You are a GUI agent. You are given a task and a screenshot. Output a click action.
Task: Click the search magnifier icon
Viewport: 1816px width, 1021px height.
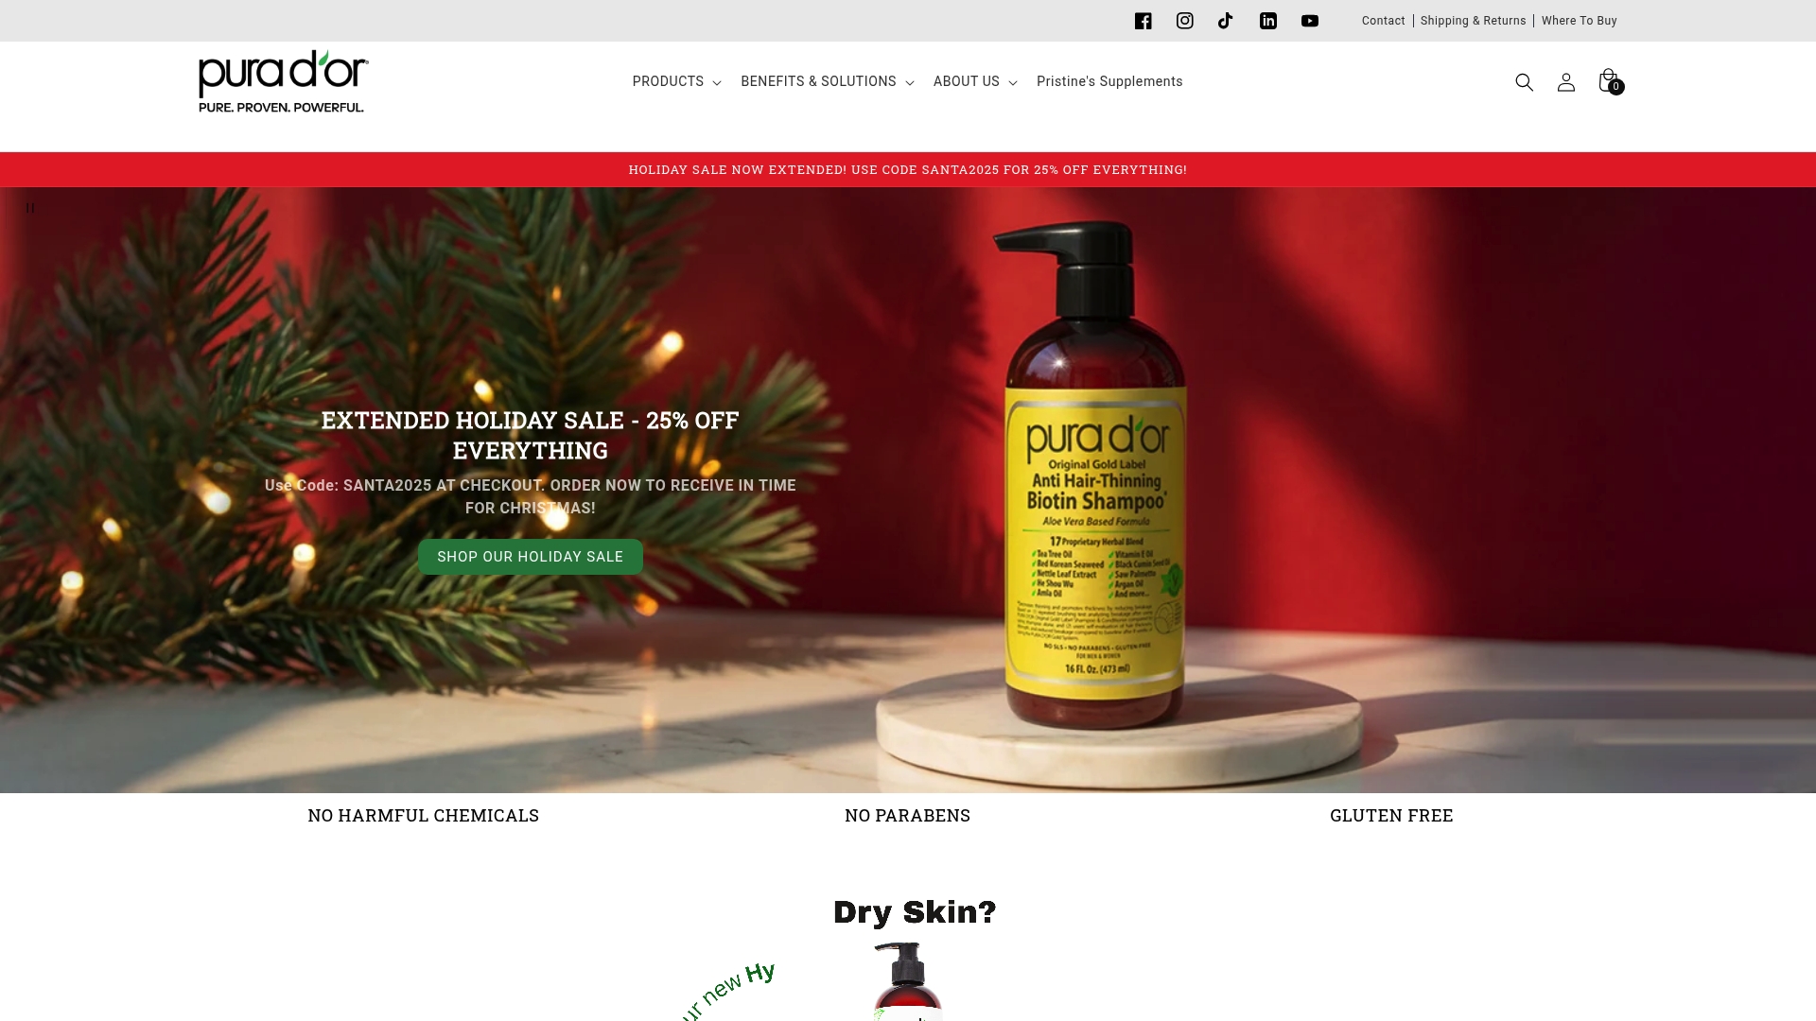click(x=1524, y=82)
